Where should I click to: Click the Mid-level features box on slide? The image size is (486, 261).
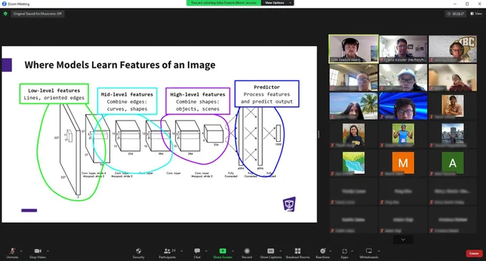(127, 101)
